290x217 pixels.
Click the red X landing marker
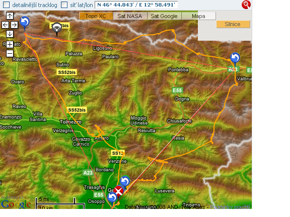click(x=118, y=191)
